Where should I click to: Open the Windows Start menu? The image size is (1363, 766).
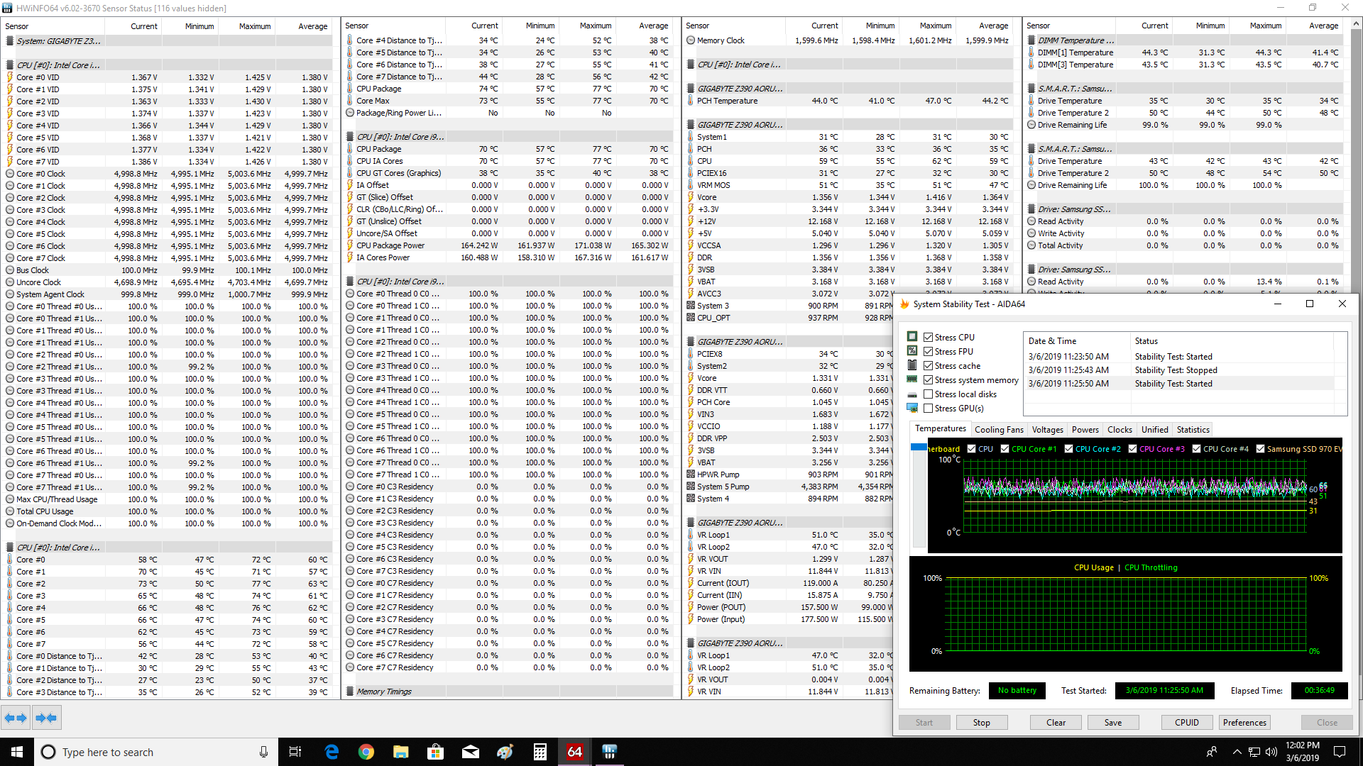click(17, 752)
